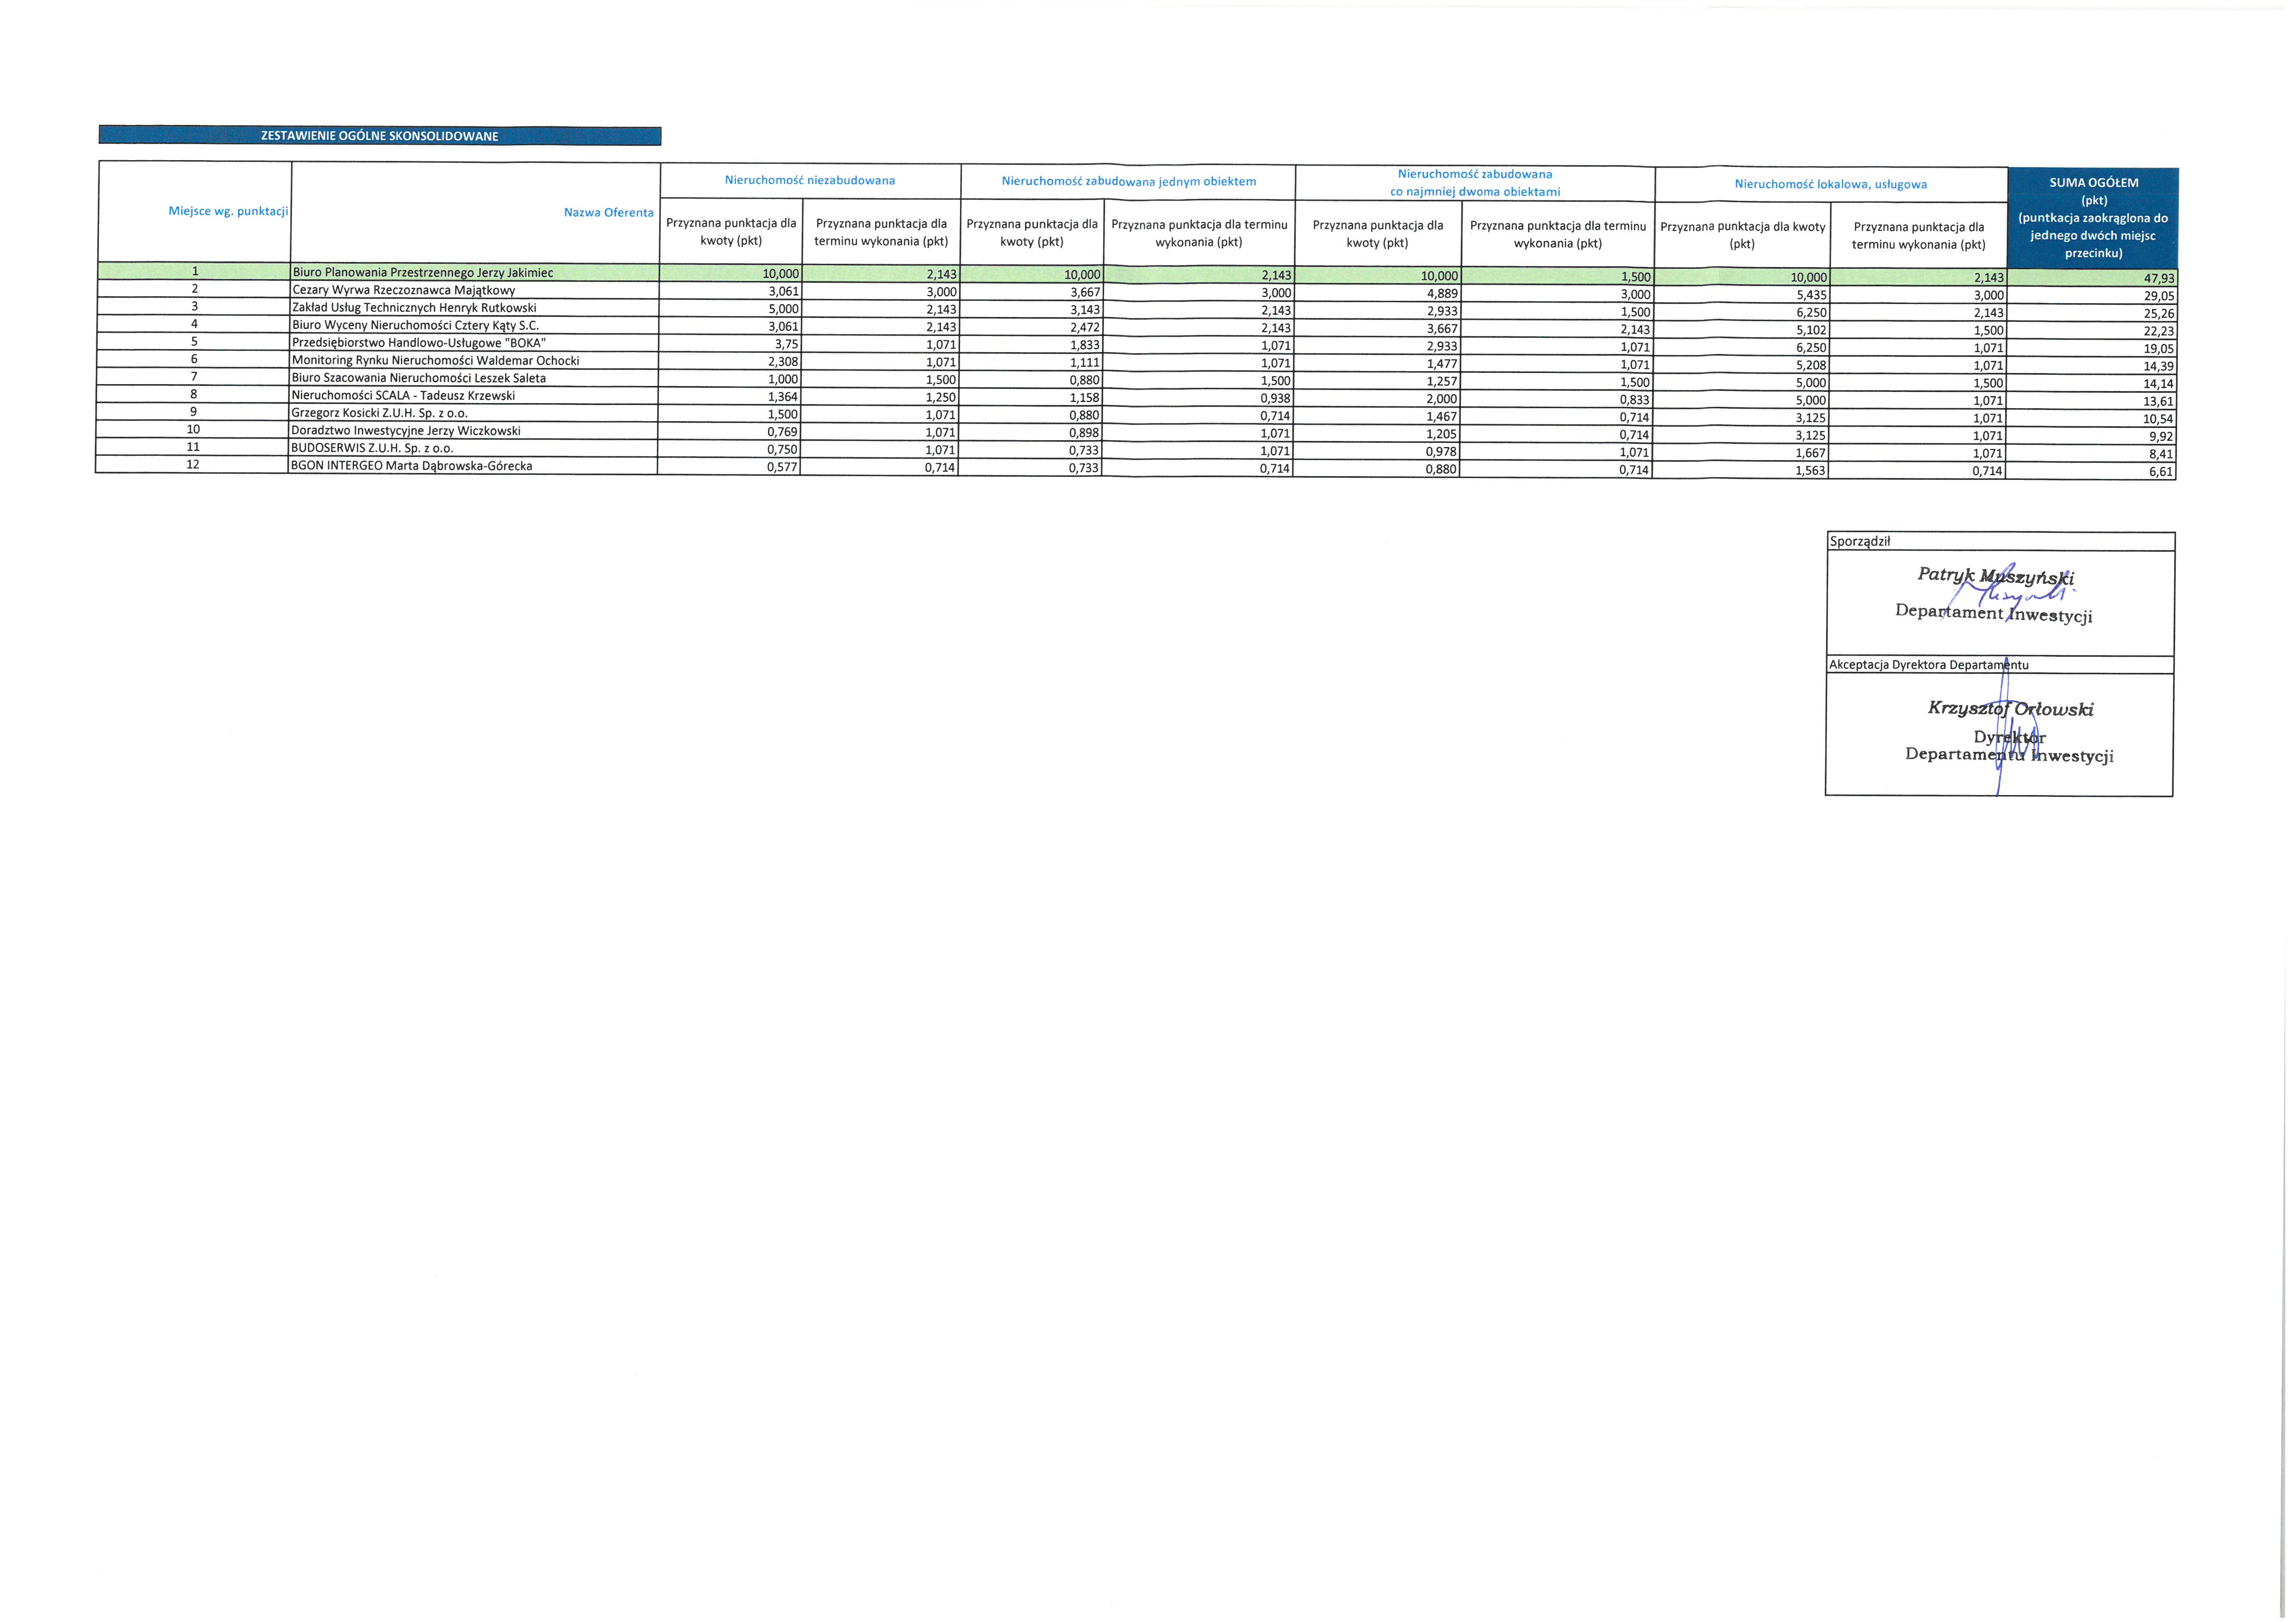The height and width of the screenshot is (1623, 2296).
Task: Select 'Biuro Planowania Przestrzennego Jerzy Jakimiec' row
Action: [x=1136, y=275]
